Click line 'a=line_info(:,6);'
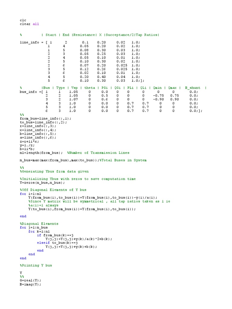The image size is (232, 309). point(38,138)
